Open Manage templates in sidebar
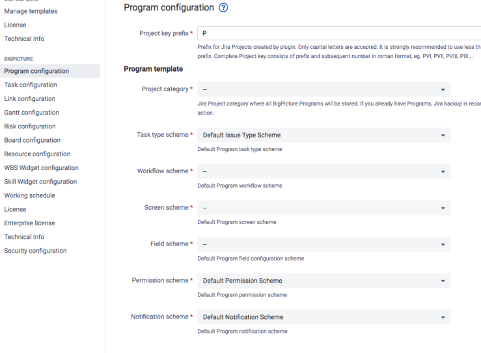Screen dimensions: 481x353 31,11
